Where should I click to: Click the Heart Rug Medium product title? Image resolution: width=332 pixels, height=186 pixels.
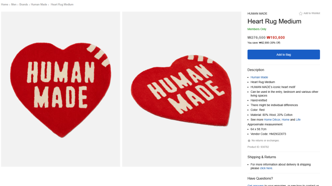[274, 22]
